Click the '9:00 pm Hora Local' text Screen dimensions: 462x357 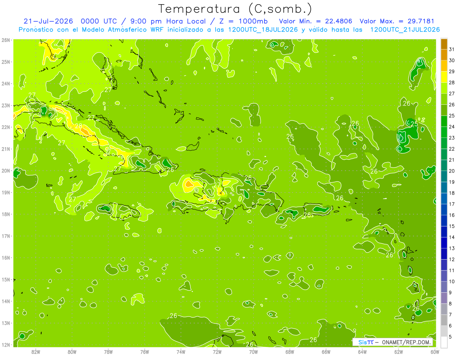(168, 21)
